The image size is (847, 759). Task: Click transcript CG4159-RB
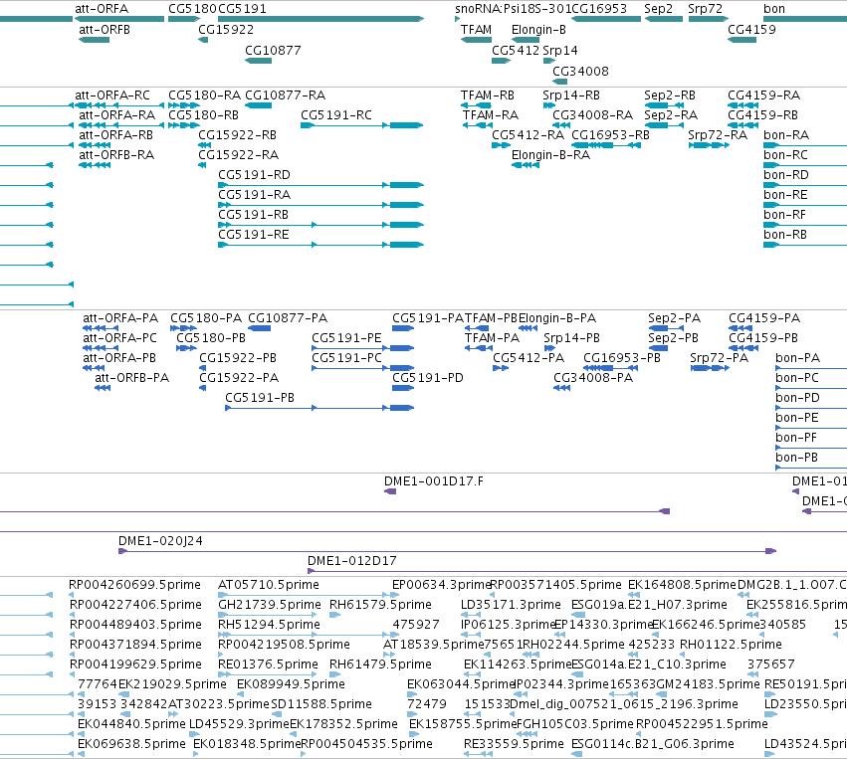(762, 115)
